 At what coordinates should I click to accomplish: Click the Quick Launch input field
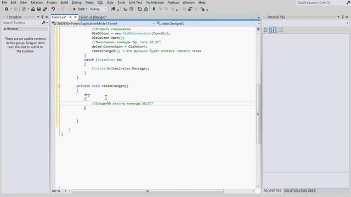tap(321, 3)
